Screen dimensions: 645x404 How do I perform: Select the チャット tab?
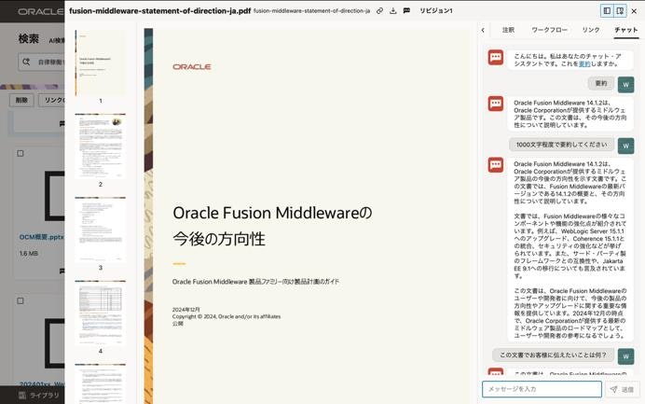click(x=626, y=30)
